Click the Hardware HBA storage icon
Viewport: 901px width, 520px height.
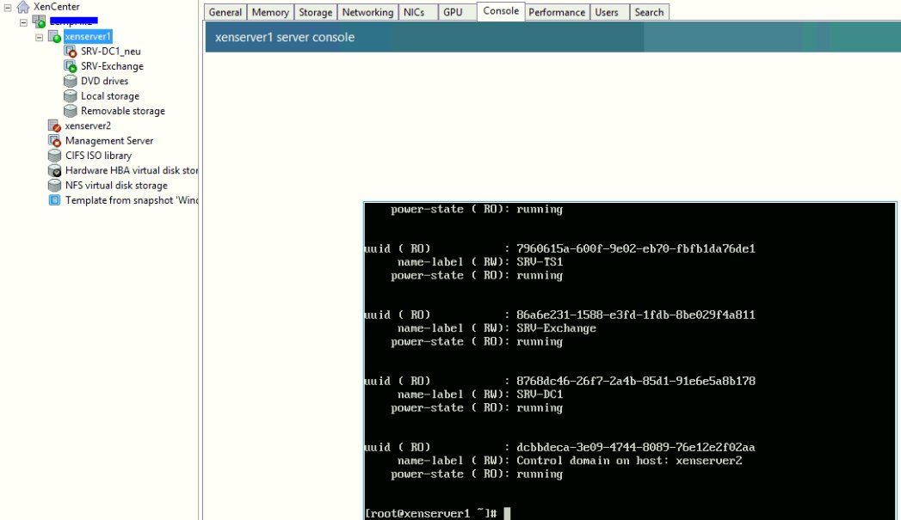[x=54, y=170]
